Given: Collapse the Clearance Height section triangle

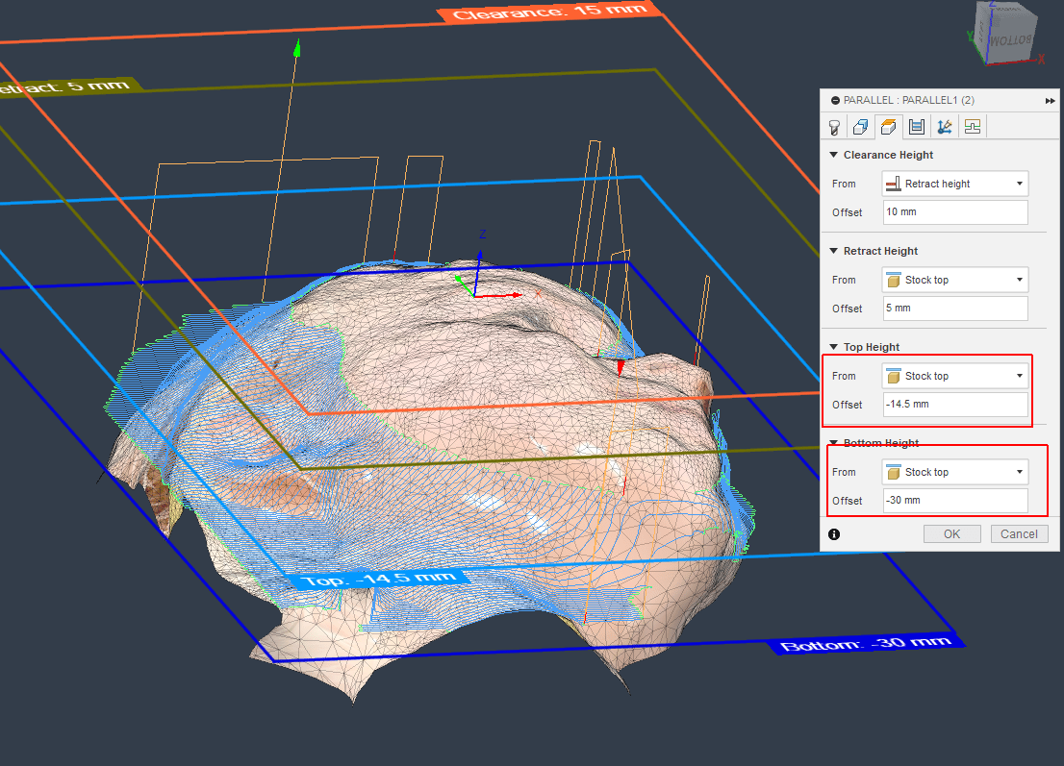Looking at the screenshot, I should point(833,154).
